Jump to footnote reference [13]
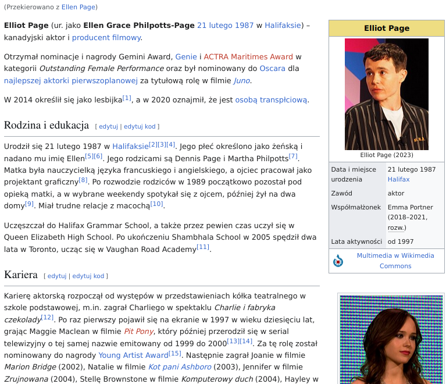This screenshot has width=446, height=384. point(233,341)
